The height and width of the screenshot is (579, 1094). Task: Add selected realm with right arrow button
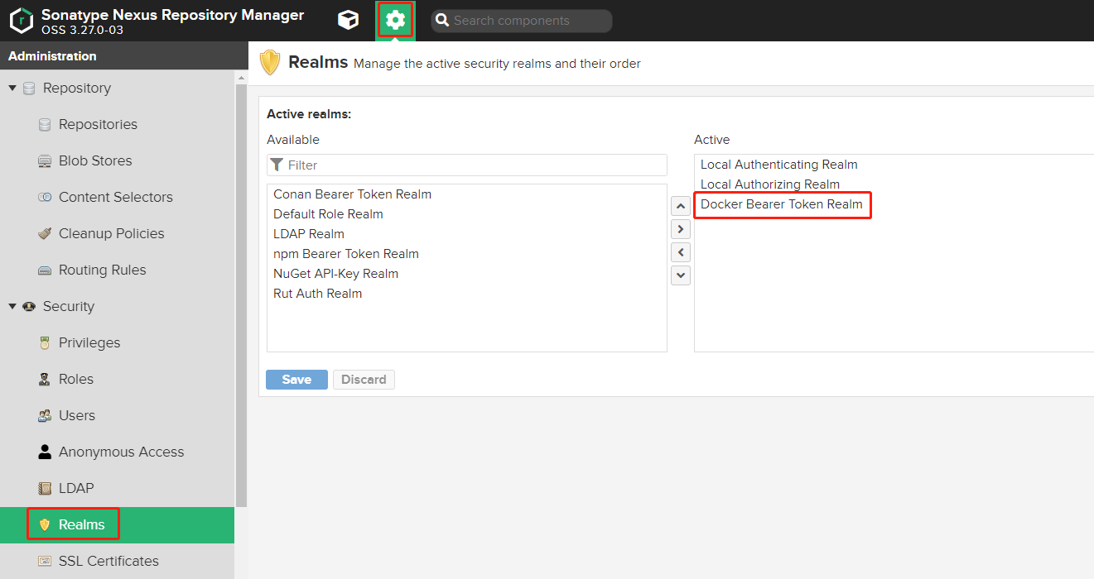[681, 229]
